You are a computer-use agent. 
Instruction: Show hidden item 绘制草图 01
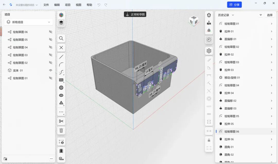coord(50,78)
